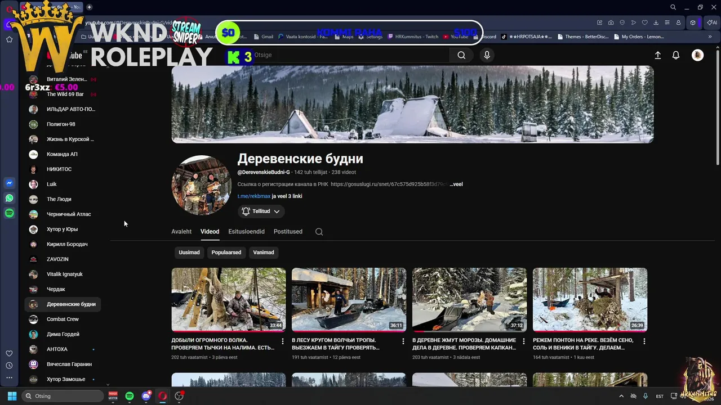Click the YouTube search magnifier button
Image resolution: width=721 pixels, height=405 pixels.
click(461, 55)
